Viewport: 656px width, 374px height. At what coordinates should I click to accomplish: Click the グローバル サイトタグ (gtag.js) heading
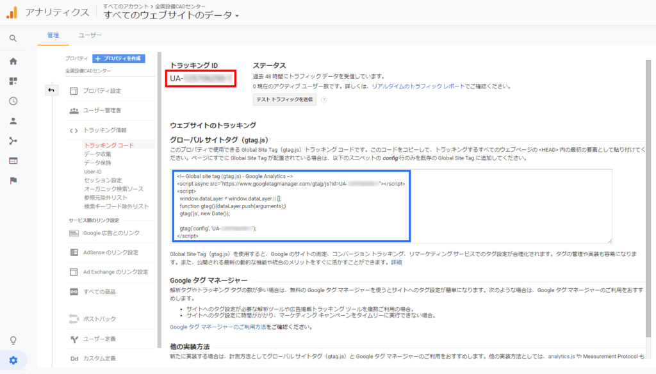[x=219, y=140]
